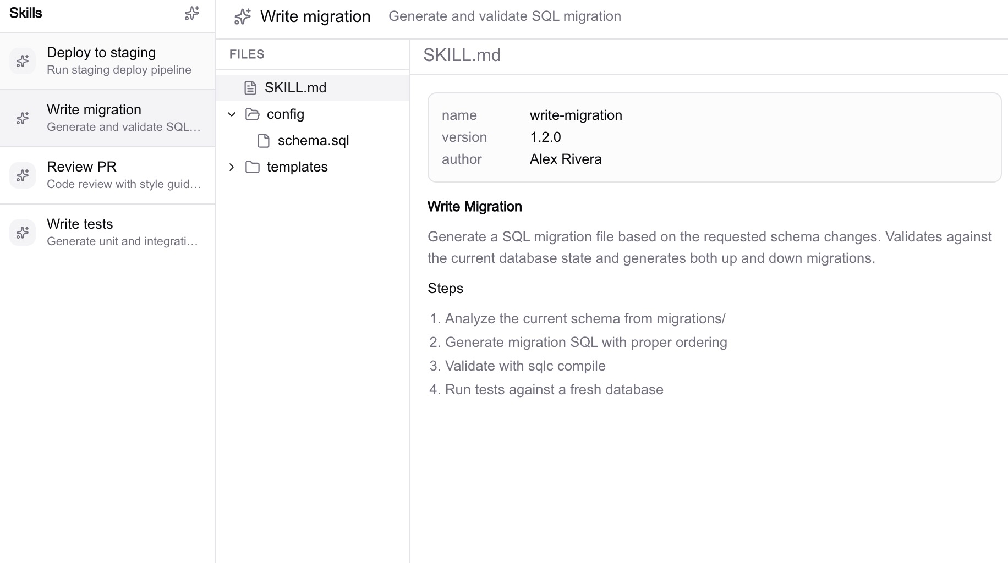
Task: Click the templates folder icon
Action: (x=253, y=167)
